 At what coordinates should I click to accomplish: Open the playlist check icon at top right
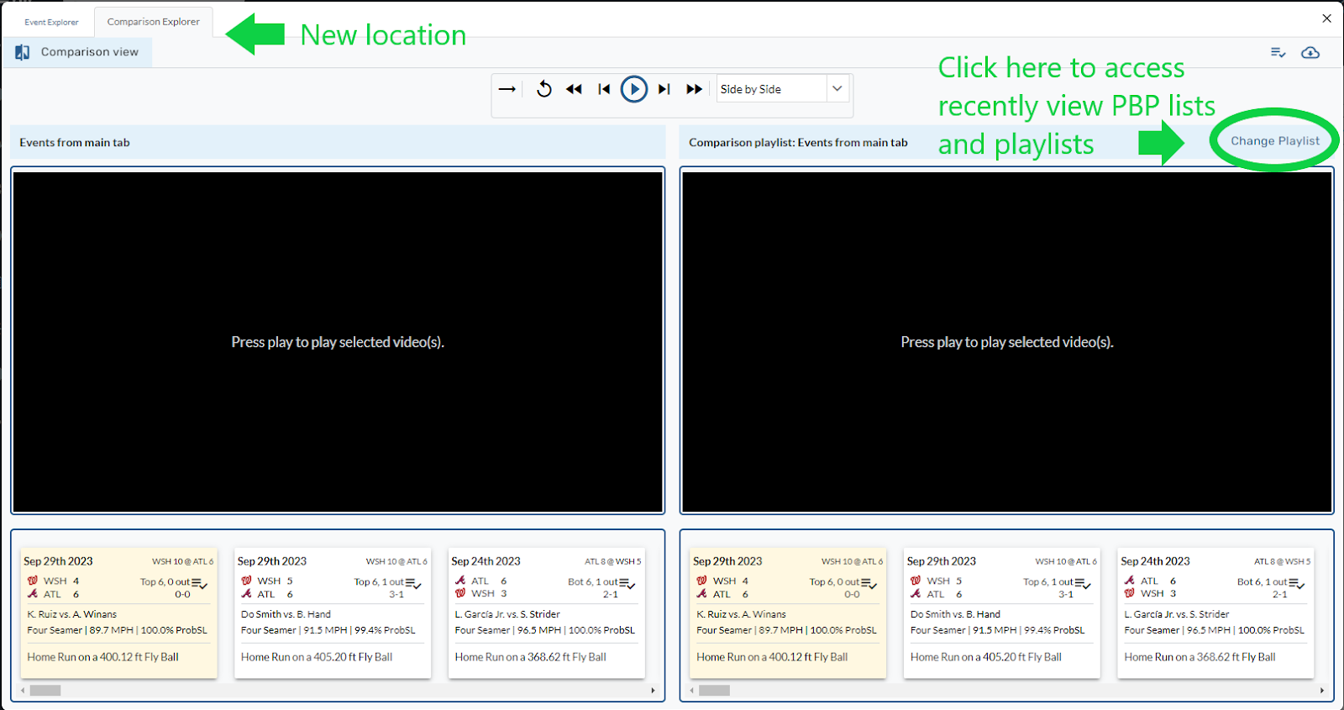point(1278,53)
